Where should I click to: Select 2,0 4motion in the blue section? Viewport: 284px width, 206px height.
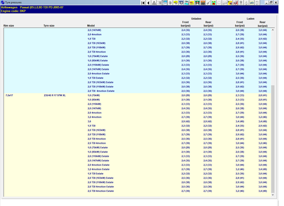point(94,35)
